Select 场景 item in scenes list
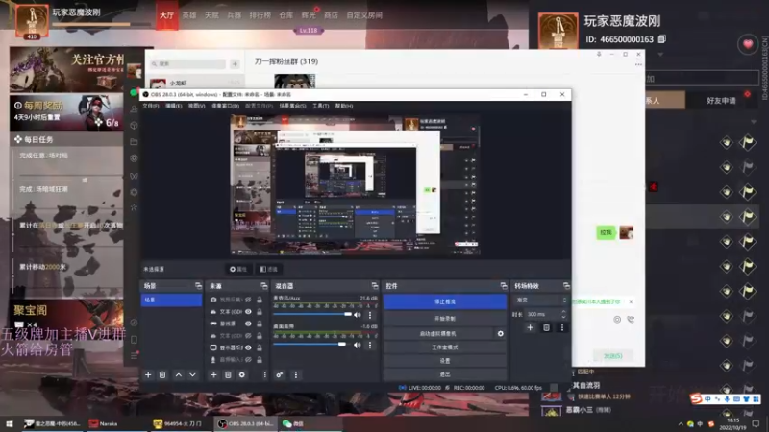Image resolution: width=769 pixels, height=432 pixels. [171, 300]
